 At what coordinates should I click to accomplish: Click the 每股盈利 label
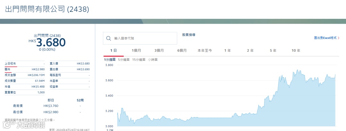[55, 75]
